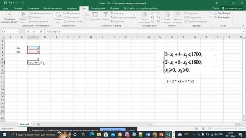Open the Insert Function fx dialog
Viewport: 246px width, 138px height.
41,31
